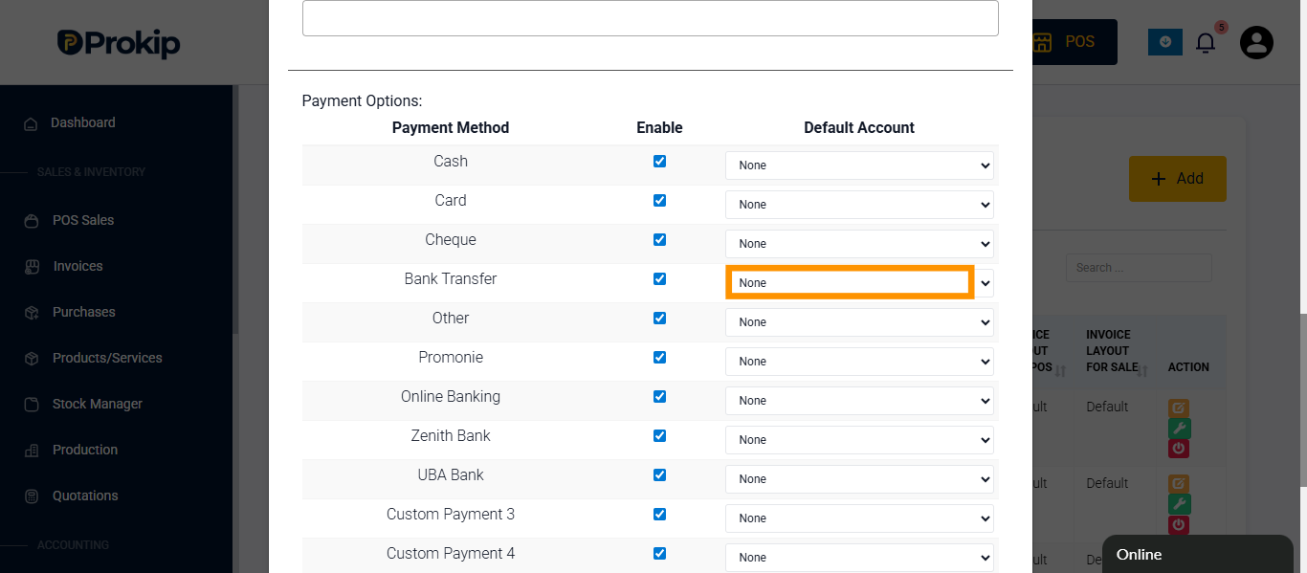1307x573 pixels.
Task: Click the first row orange edit icon
Action: tap(1179, 408)
